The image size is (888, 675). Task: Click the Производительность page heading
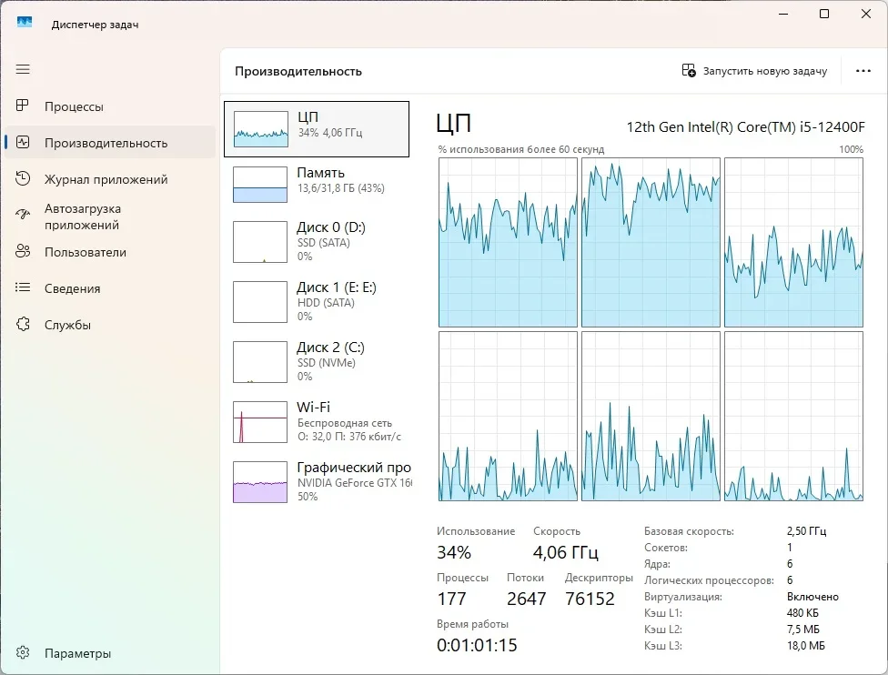click(x=298, y=71)
